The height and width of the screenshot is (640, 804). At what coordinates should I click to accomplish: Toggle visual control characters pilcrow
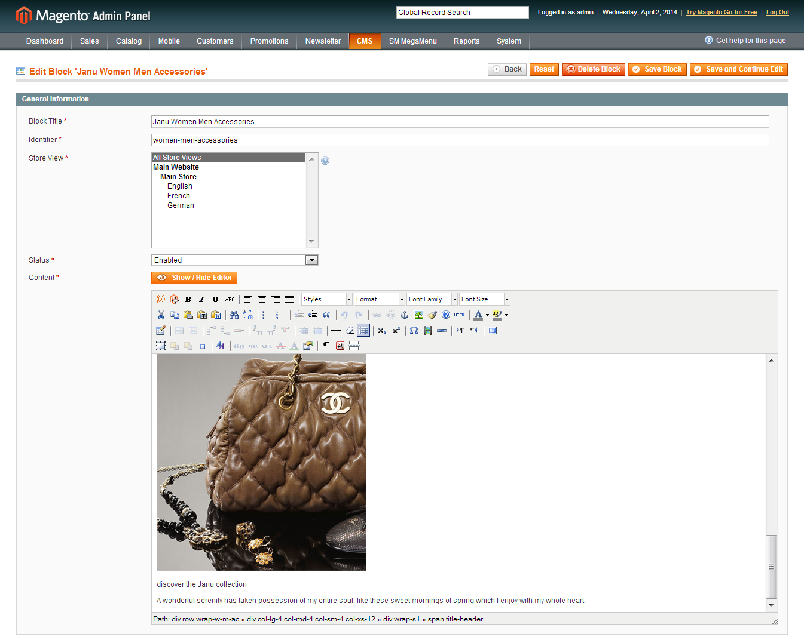326,346
